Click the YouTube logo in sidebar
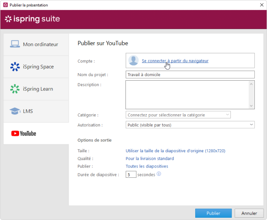This screenshot has width=267, height=220. pyautogui.click(x=24, y=134)
